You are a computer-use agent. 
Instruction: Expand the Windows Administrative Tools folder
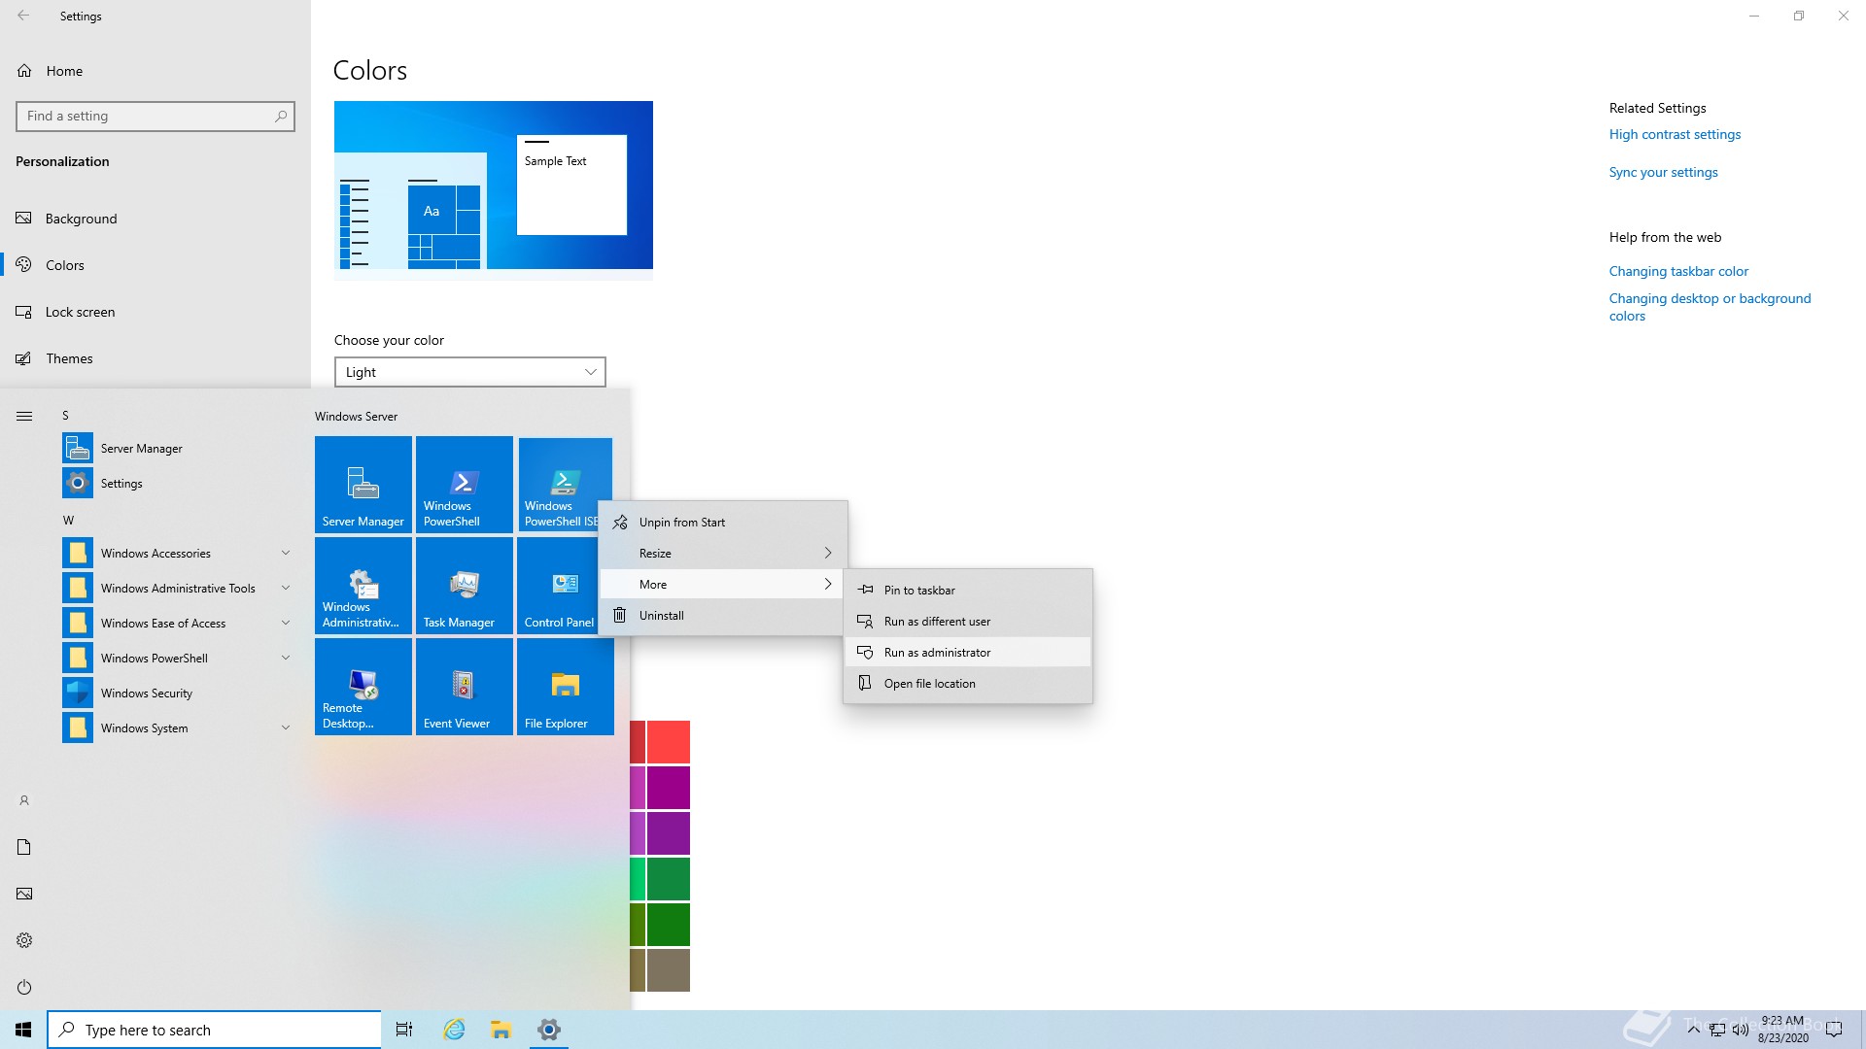(x=179, y=588)
